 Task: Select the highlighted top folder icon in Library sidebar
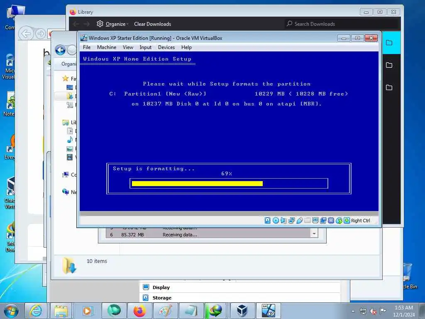point(389,43)
